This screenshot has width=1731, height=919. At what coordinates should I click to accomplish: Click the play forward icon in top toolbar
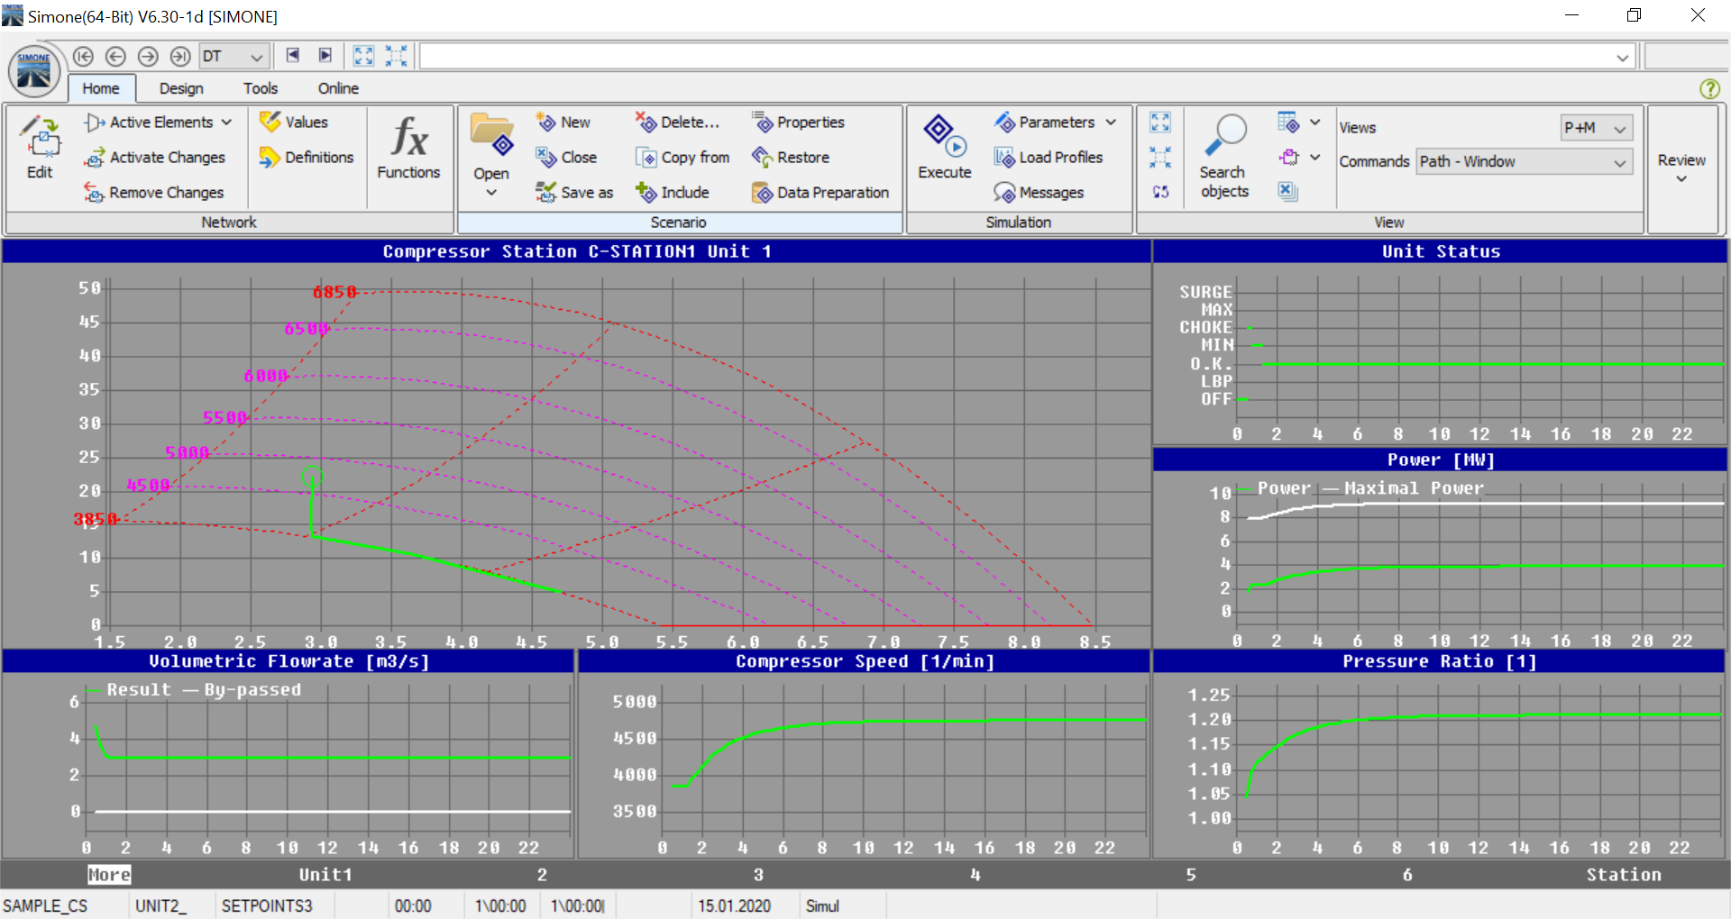coord(325,56)
